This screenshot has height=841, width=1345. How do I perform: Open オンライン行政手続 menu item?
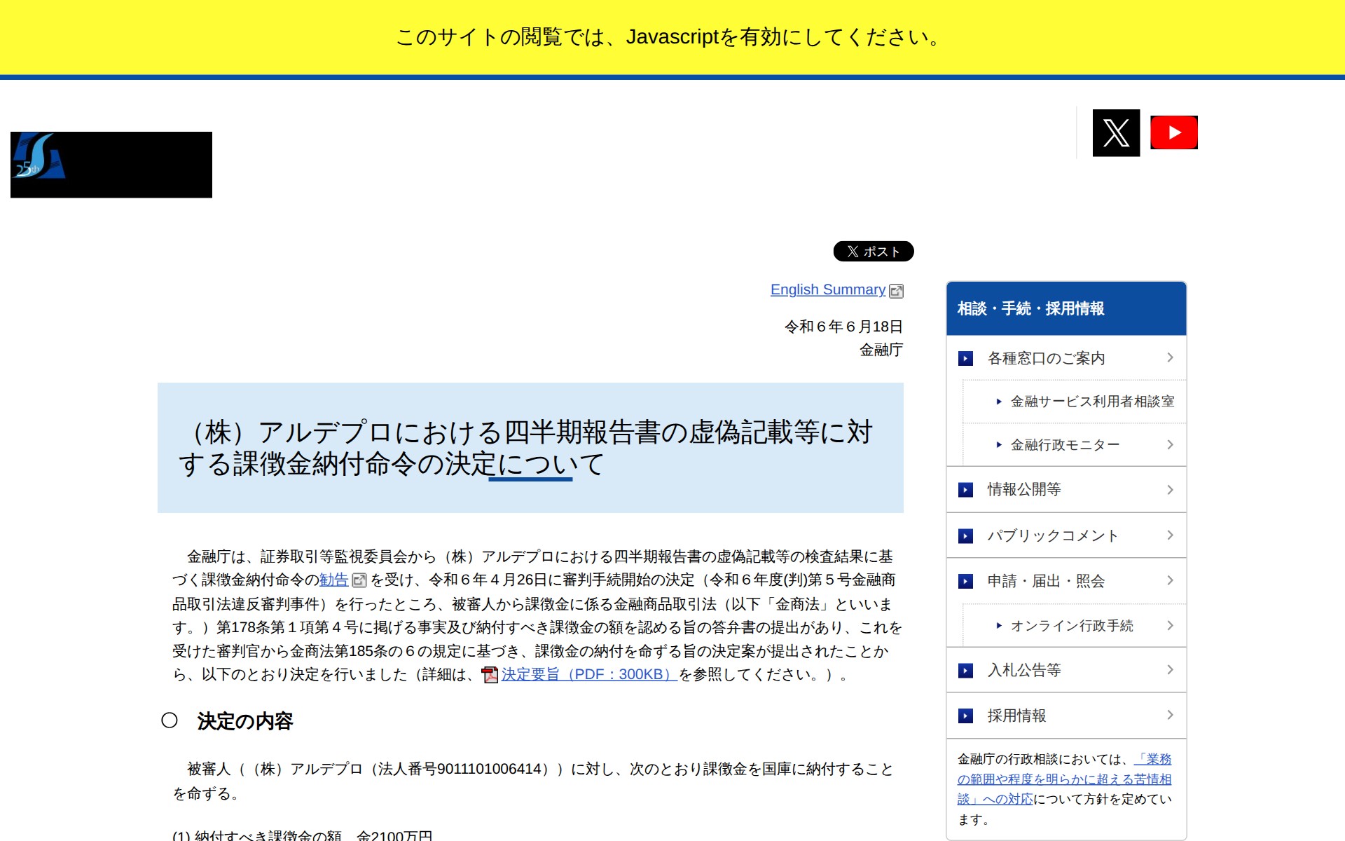coord(1071,626)
